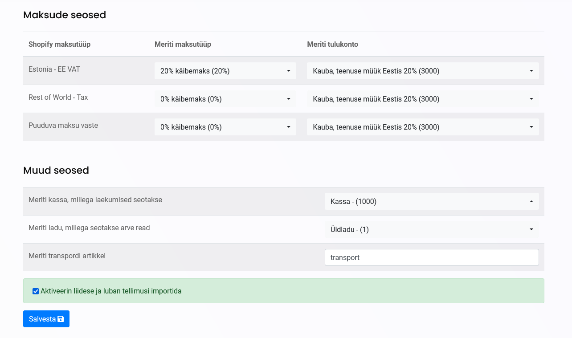
Task: Click the 'Shopify maksutüüp' column header
Action: coord(59,44)
